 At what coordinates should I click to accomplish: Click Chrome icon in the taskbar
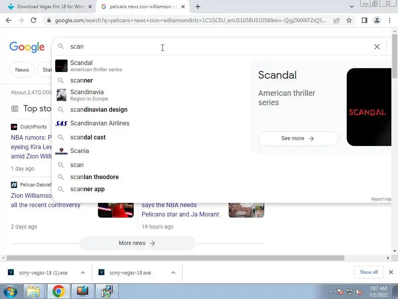[x=58, y=291]
